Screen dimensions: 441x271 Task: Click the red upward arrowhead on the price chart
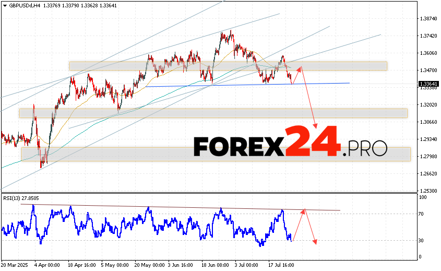coord(300,68)
